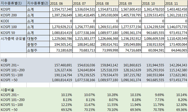Select percentage 69.52%

click(x=67, y=110)
